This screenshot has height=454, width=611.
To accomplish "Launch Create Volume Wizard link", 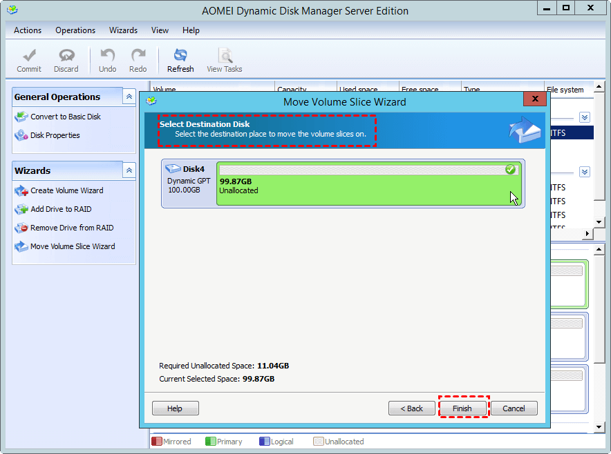I will tap(66, 190).
